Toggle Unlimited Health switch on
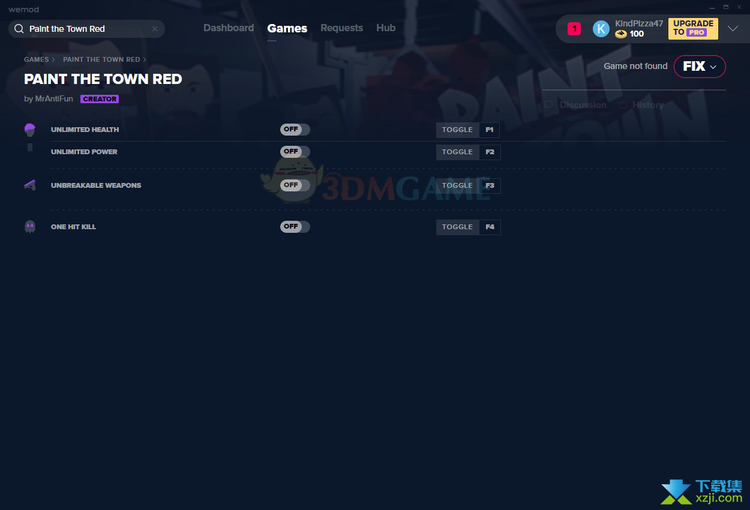Viewport: 750px width, 510px height. coord(295,130)
